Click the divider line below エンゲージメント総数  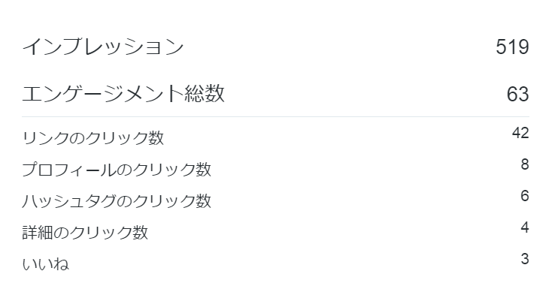pos(276,116)
